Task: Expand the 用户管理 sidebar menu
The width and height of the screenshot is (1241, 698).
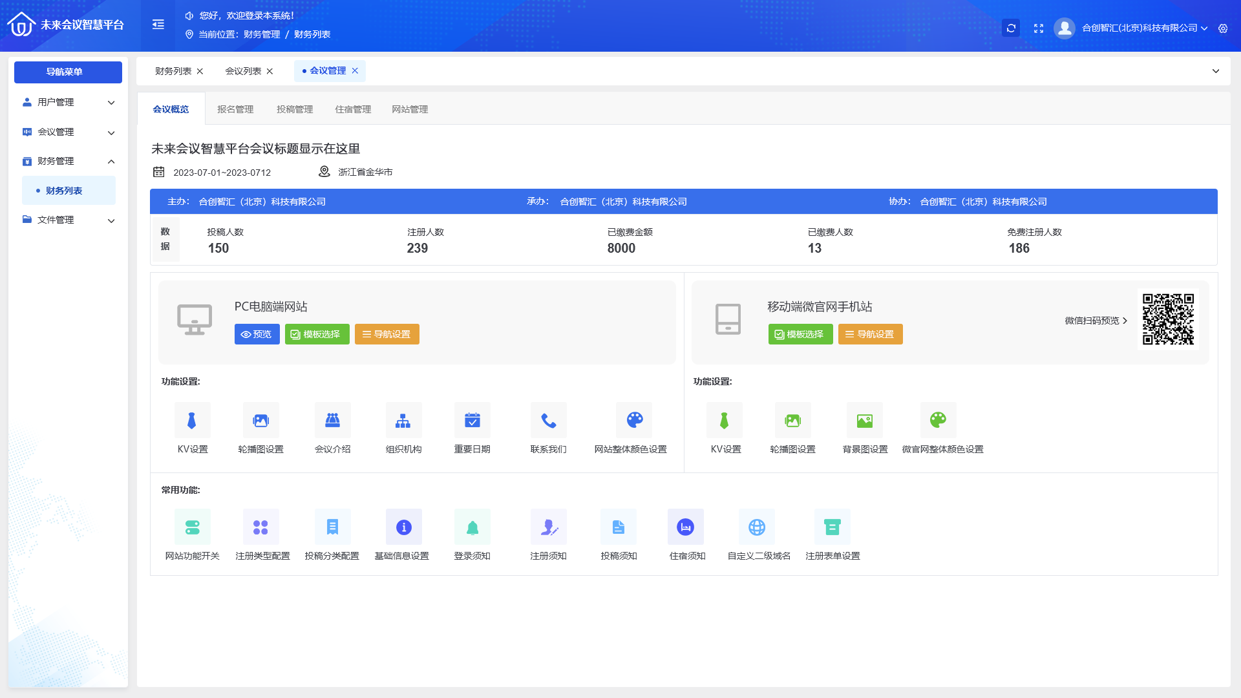Action: click(x=68, y=102)
